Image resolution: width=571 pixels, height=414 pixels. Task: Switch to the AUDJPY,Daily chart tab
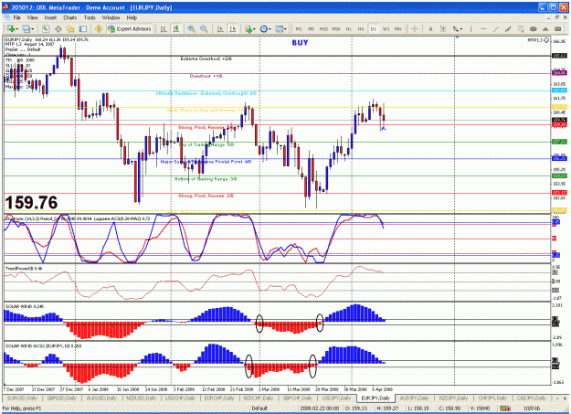pyautogui.click(x=415, y=398)
